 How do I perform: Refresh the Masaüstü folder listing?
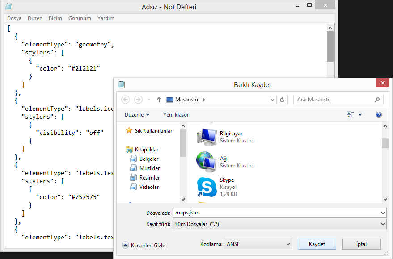point(282,100)
